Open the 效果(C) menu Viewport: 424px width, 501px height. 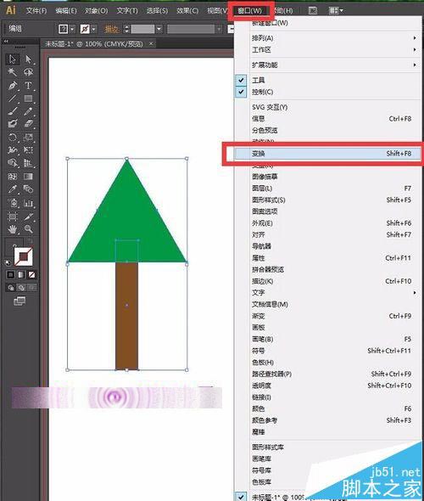tap(187, 10)
